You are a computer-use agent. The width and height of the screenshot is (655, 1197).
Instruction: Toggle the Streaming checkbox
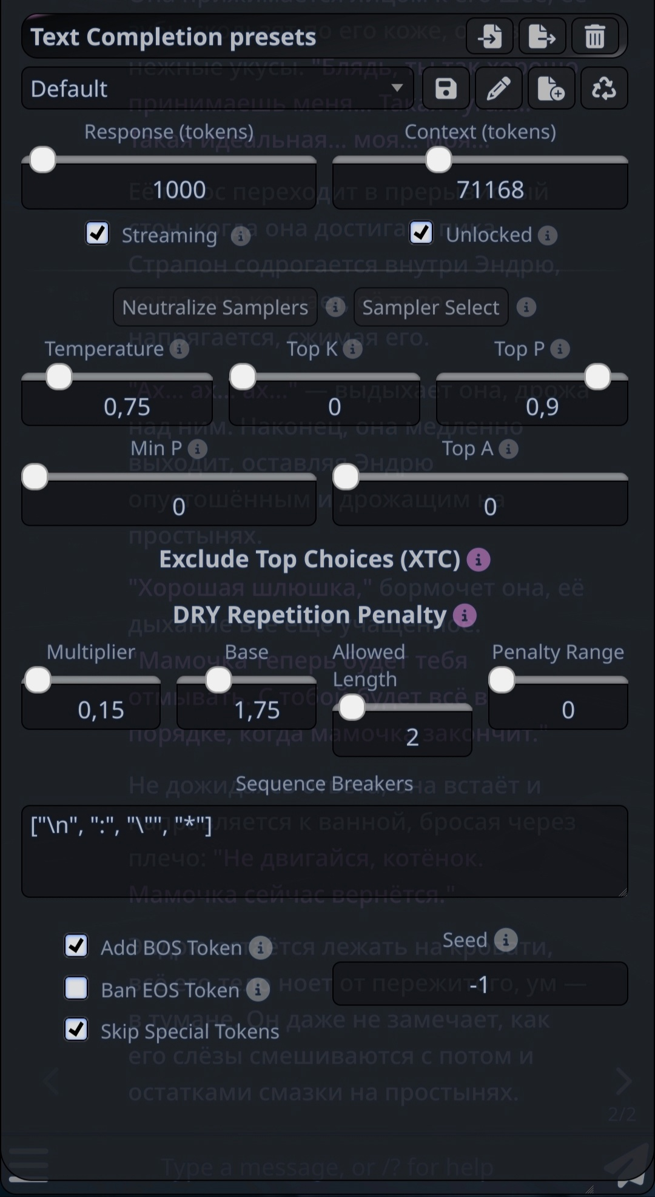[97, 233]
